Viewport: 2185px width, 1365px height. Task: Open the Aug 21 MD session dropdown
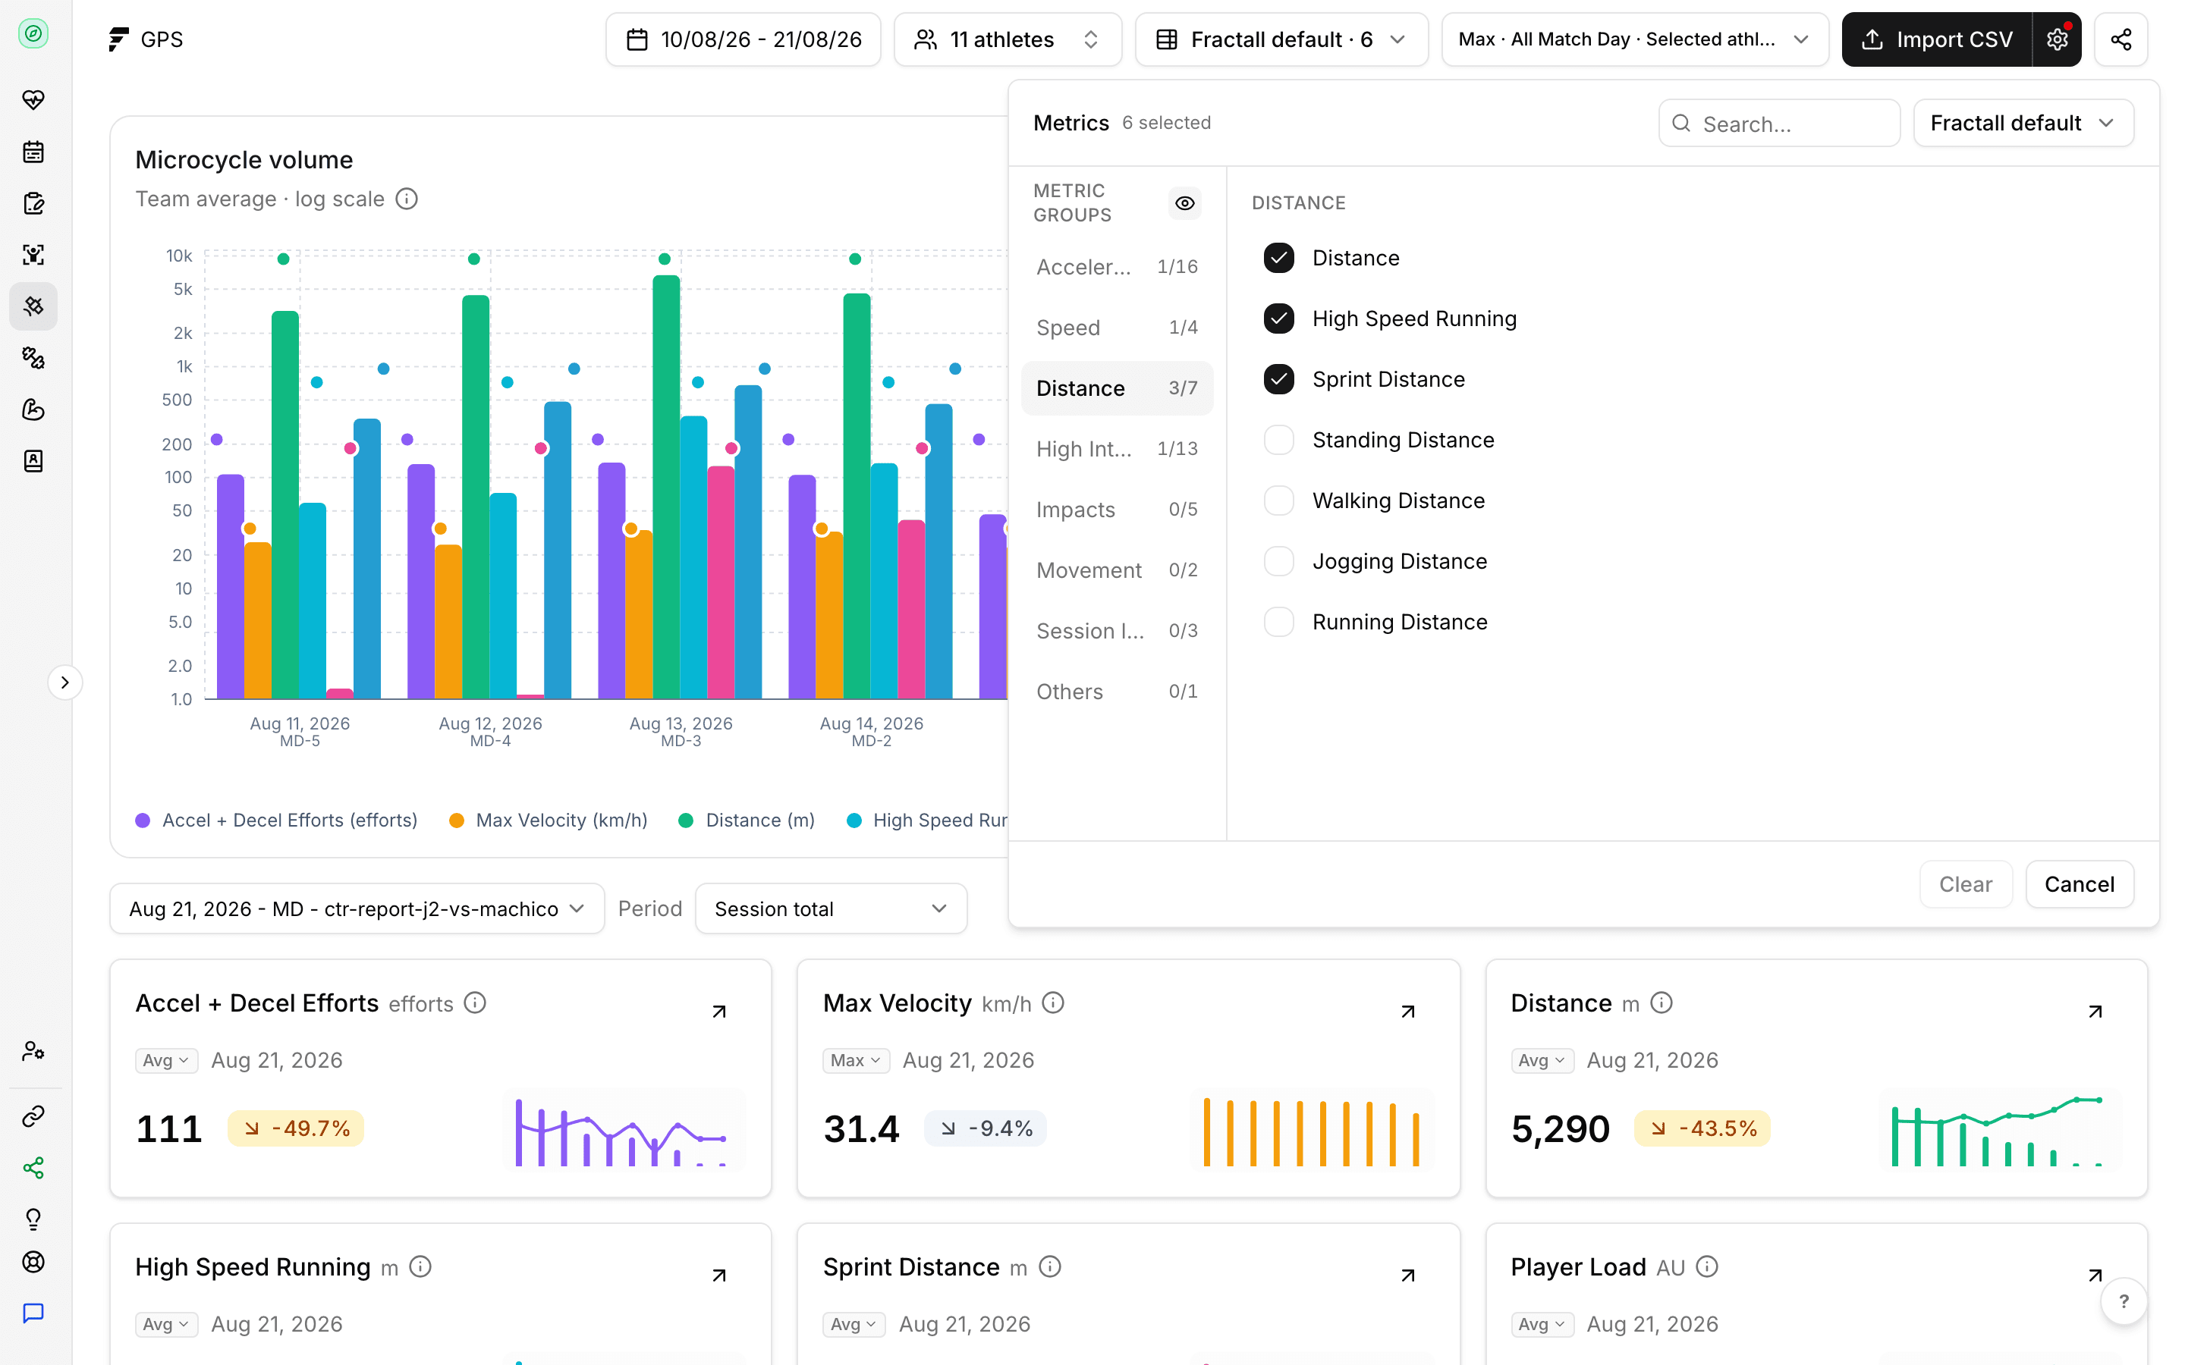click(357, 908)
